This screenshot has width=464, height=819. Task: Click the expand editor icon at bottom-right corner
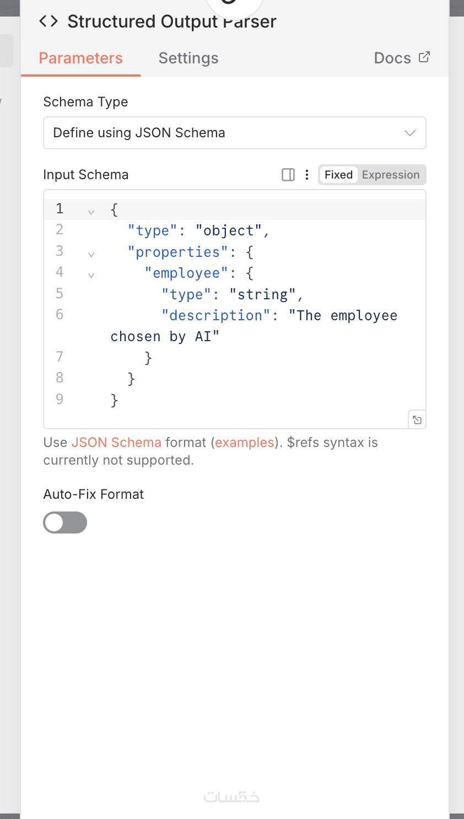coord(417,420)
